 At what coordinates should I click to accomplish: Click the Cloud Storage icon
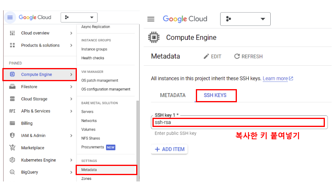pos(12,99)
